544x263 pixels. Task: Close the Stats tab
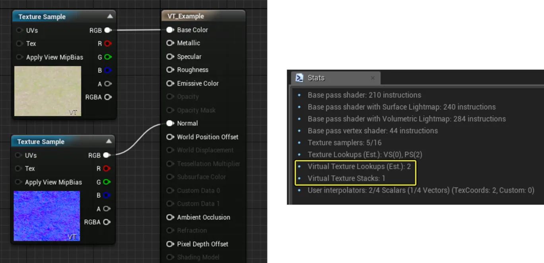click(x=373, y=78)
